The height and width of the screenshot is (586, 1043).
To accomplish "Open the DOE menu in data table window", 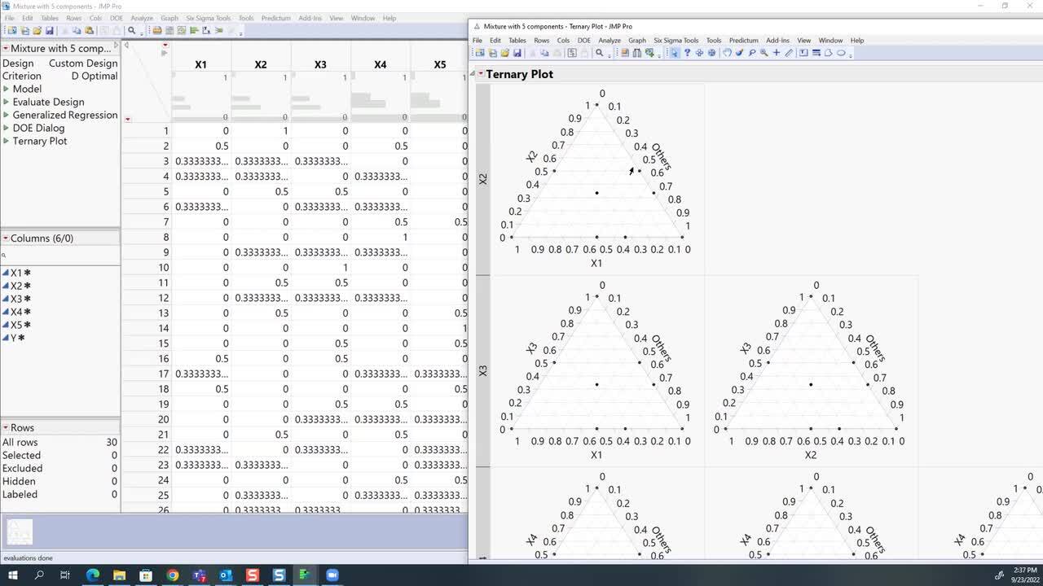I will [116, 18].
